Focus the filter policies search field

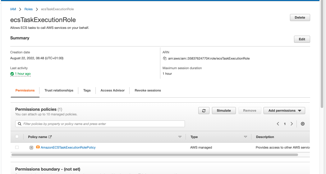click(100, 124)
